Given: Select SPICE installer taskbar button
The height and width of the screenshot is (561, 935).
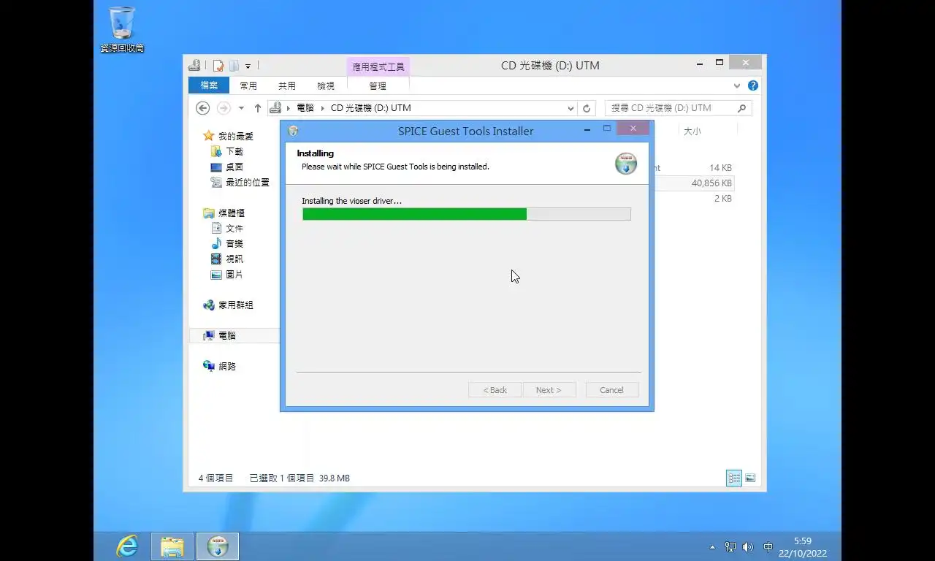Looking at the screenshot, I should 218,546.
